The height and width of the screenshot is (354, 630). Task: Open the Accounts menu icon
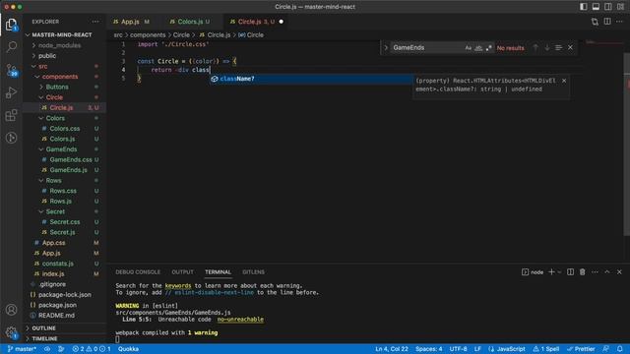click(x=11, y=310)
